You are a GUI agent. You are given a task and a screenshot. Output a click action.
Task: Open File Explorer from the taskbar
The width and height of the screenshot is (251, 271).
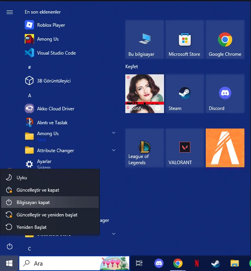pyautogui.click(x=235, y=263)
